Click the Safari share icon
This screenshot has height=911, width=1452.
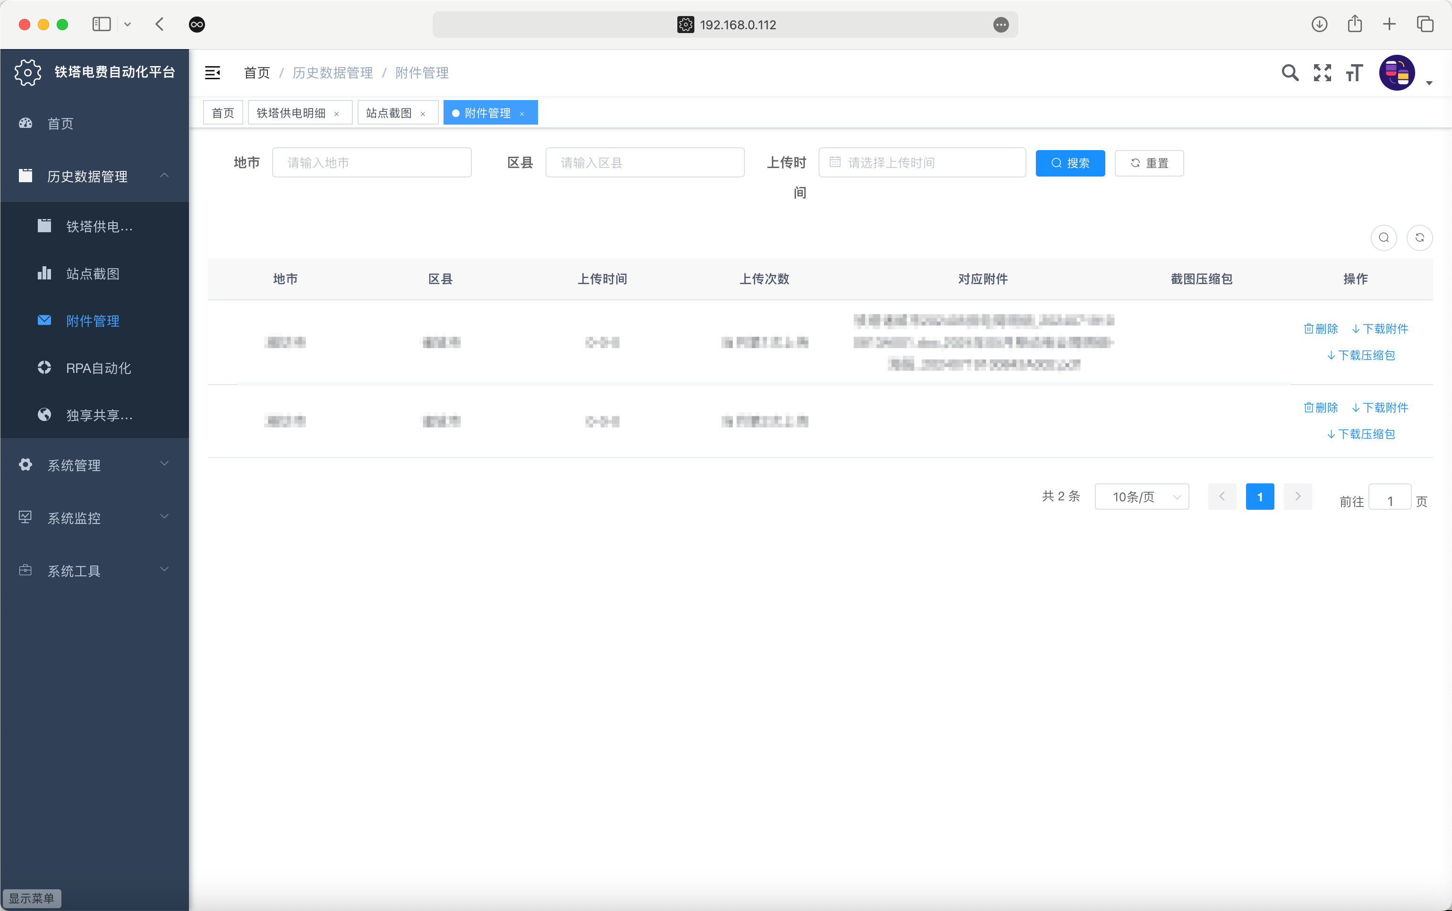tap(1354, 24)
